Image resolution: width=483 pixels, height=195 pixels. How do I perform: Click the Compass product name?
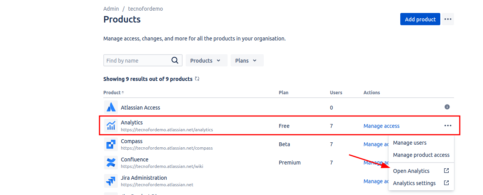click(x=132, y=141)
